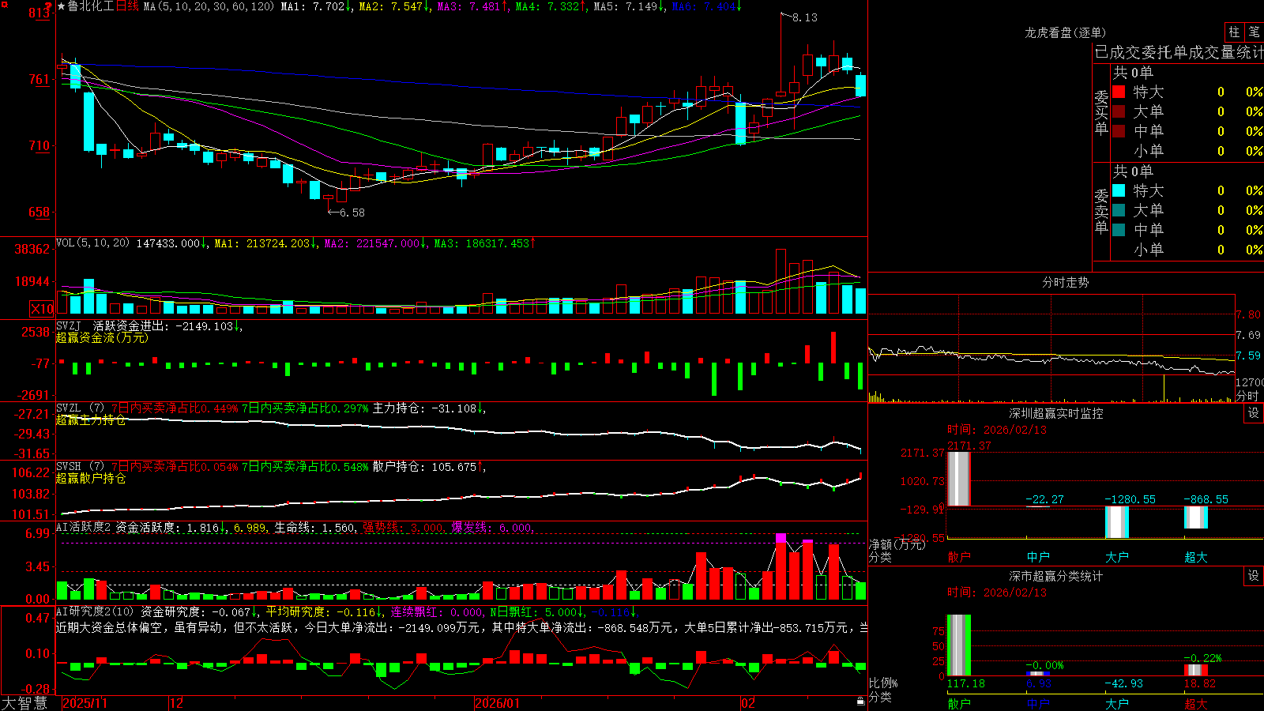Click the dark red 大单 swatch in 委买单
Image resolution: width=1264 pixels, height=711 pixels.
coord(1119,111)
